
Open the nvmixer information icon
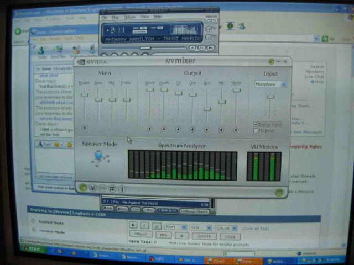coord(122,189)
